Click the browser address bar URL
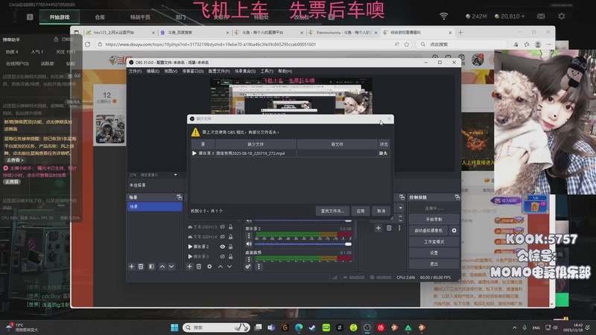This screenshot has width=596, height=335. tap(211, 45)
